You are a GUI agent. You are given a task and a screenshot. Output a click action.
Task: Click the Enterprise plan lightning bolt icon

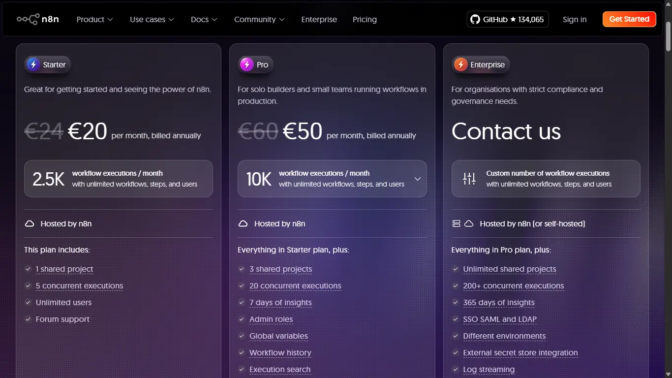click(461, 64)
